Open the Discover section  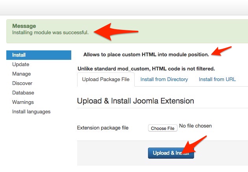tap(22, 83)
